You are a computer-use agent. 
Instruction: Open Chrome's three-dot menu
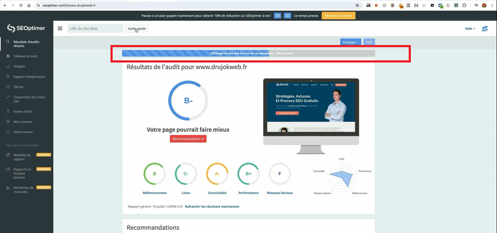[x=492, y=5]
